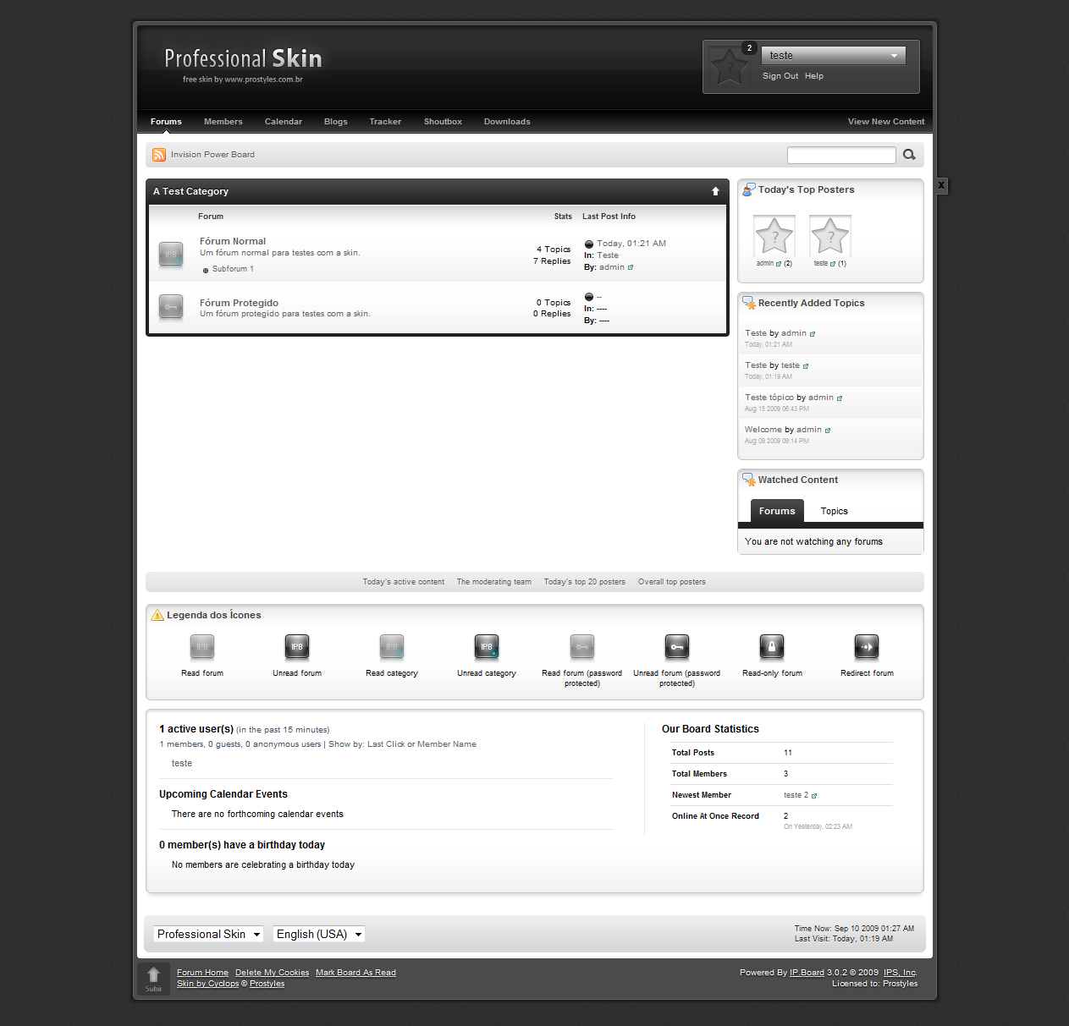This screenshot has width=1069, height=1026.
Task: Click the Help link in header
Action: tap(814, 76)
